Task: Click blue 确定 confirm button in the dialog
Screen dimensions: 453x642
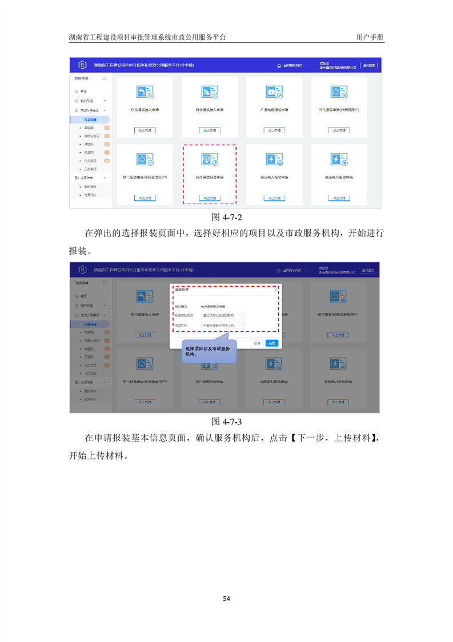Action: (x=272, y=343)
